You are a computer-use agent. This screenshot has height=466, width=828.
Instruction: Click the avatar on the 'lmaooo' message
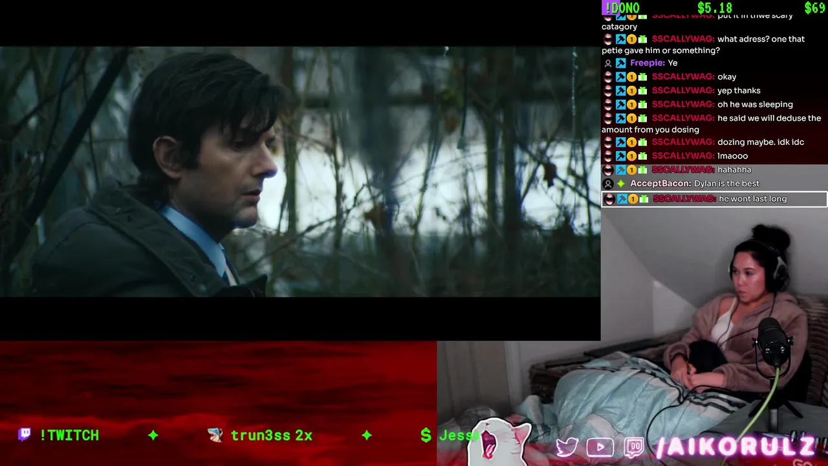pos(607,156)
